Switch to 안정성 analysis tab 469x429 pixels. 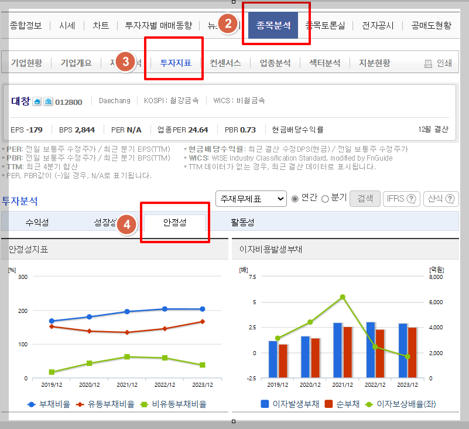tap(175, 223)
